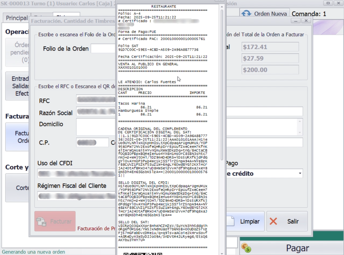Click the Limpiar button label
The width and height of the screenshot is (344, 255).
point(250,222)
